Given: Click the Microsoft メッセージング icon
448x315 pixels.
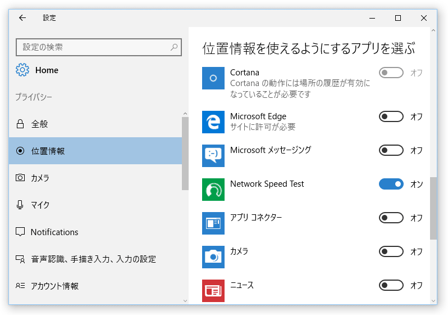Looking at the screenshot, I should 213,156.
